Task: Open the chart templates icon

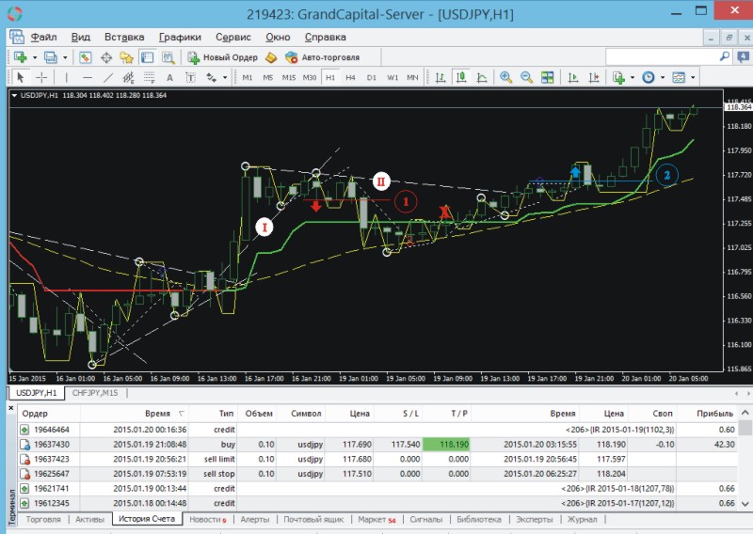Action: point(679,77)
